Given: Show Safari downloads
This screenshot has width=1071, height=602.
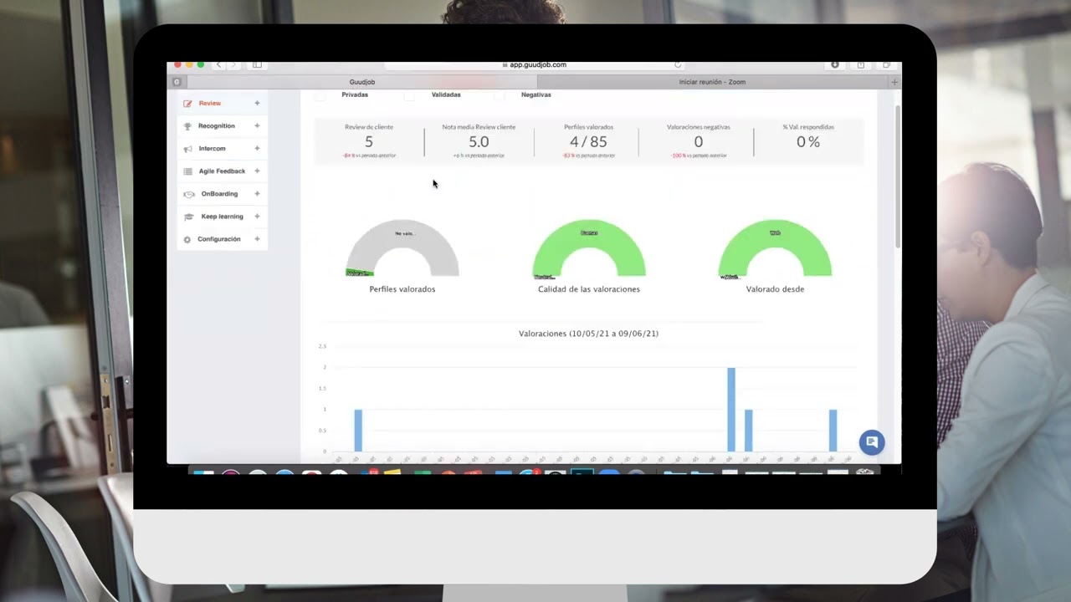Looking at the screenshot, I should 834,64.
